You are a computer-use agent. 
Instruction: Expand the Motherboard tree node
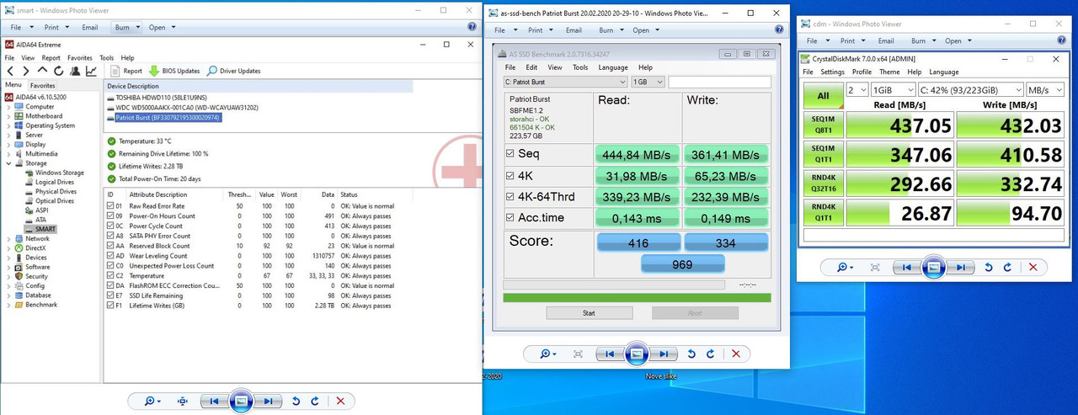(x=8, y=116)
